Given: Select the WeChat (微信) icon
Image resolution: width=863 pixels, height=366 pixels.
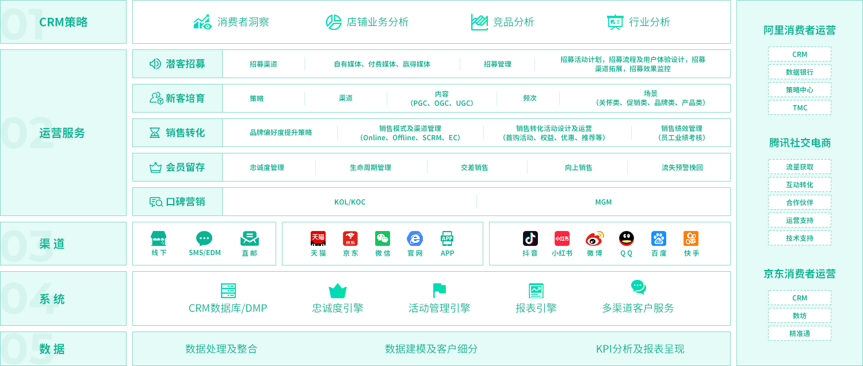Looking at the screenshot, I should [x=383, y=238].
